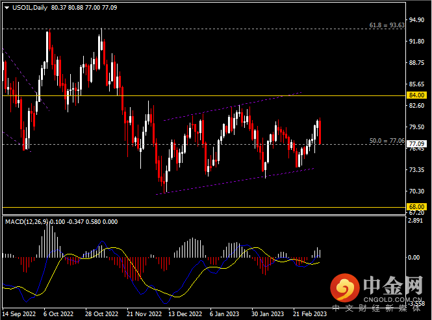Click the 79.50 price axis label

point(416,127)
